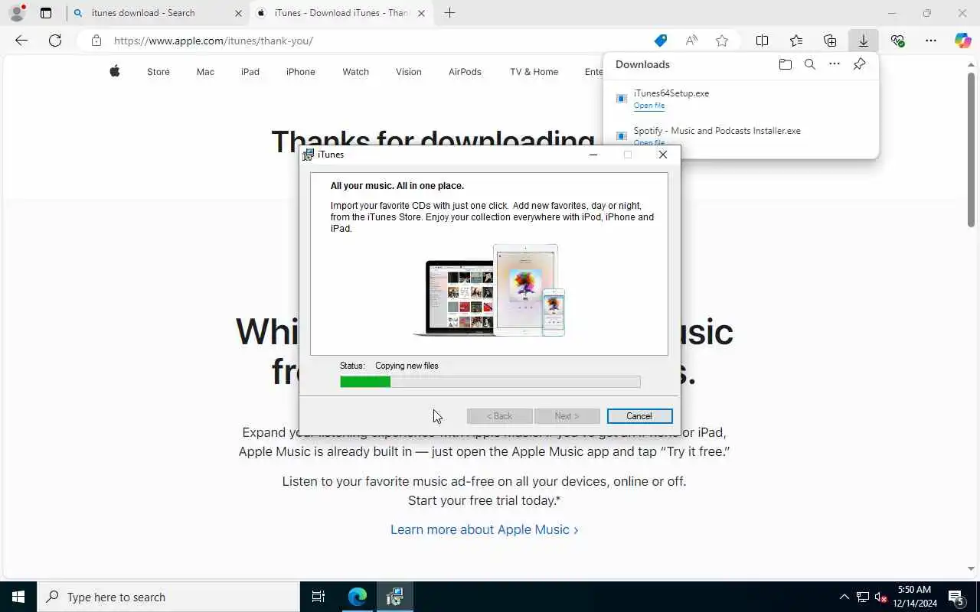Minimize the iTunes installer window
Image resolution: width=980 pixels, height=612 pixels.
[593, 155]
